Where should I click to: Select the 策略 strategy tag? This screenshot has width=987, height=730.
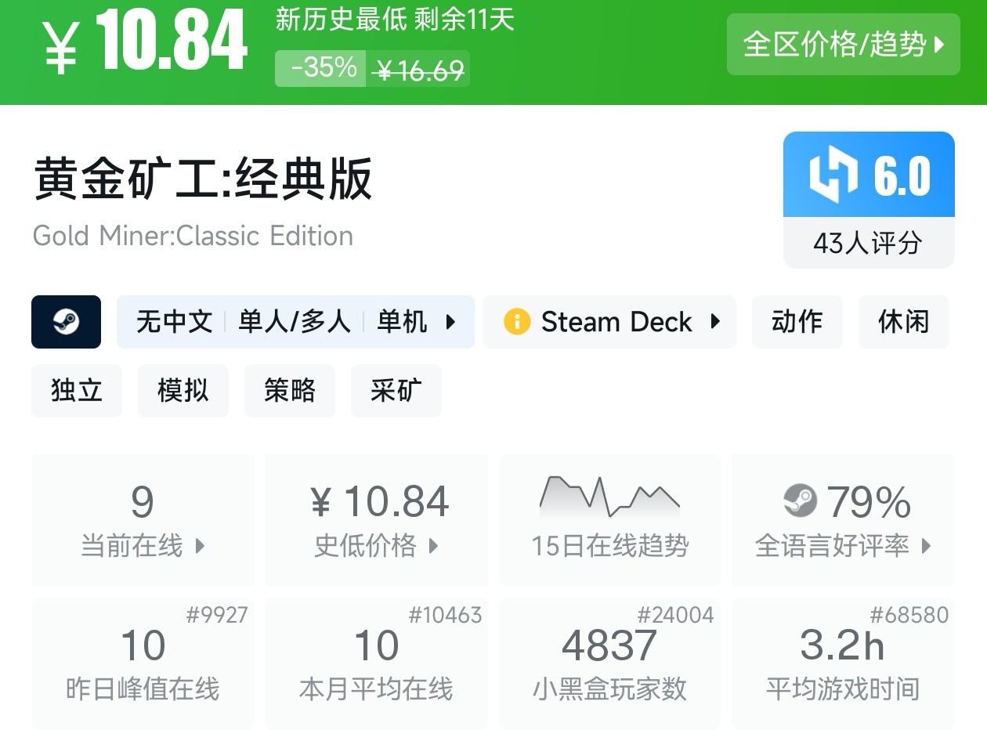pos(290,390)
